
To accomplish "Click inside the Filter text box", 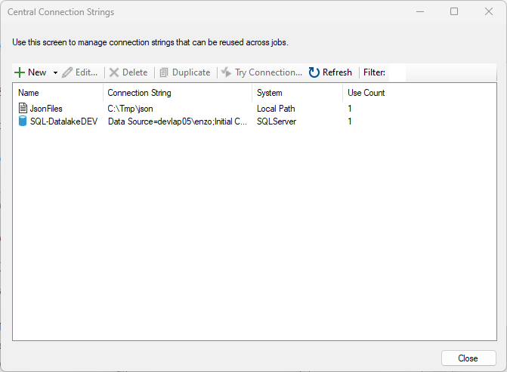I will point(397,72).
